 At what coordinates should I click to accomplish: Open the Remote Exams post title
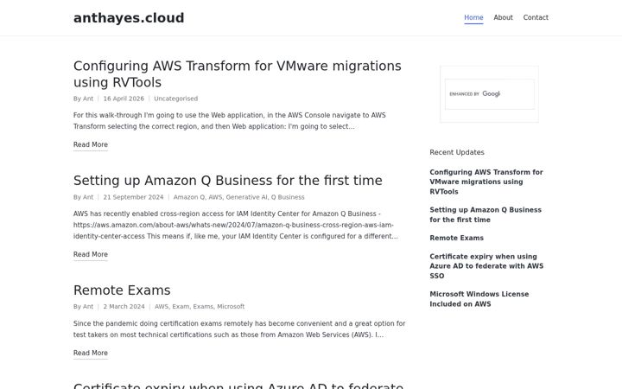[122, 290]
